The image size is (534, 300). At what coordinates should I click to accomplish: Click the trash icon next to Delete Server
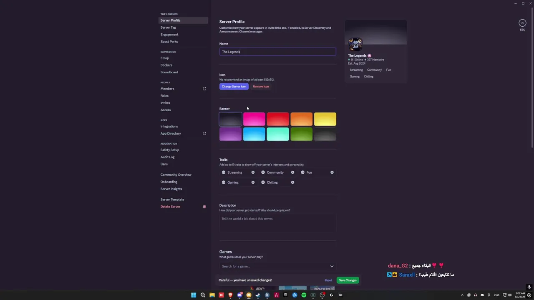tap(204, 207)
